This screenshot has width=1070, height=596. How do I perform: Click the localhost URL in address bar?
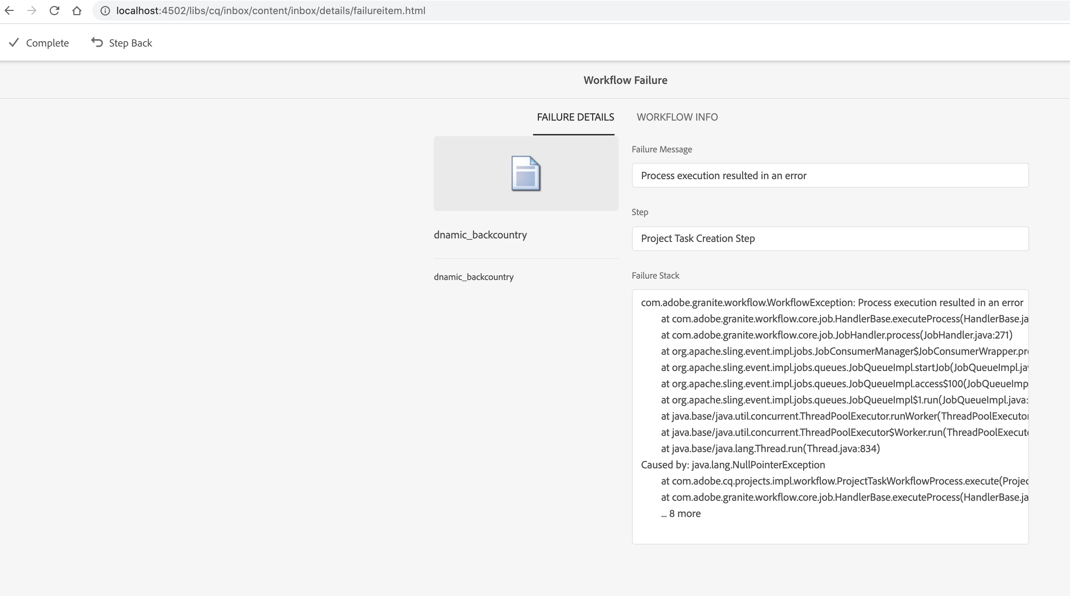click(270, 11)
